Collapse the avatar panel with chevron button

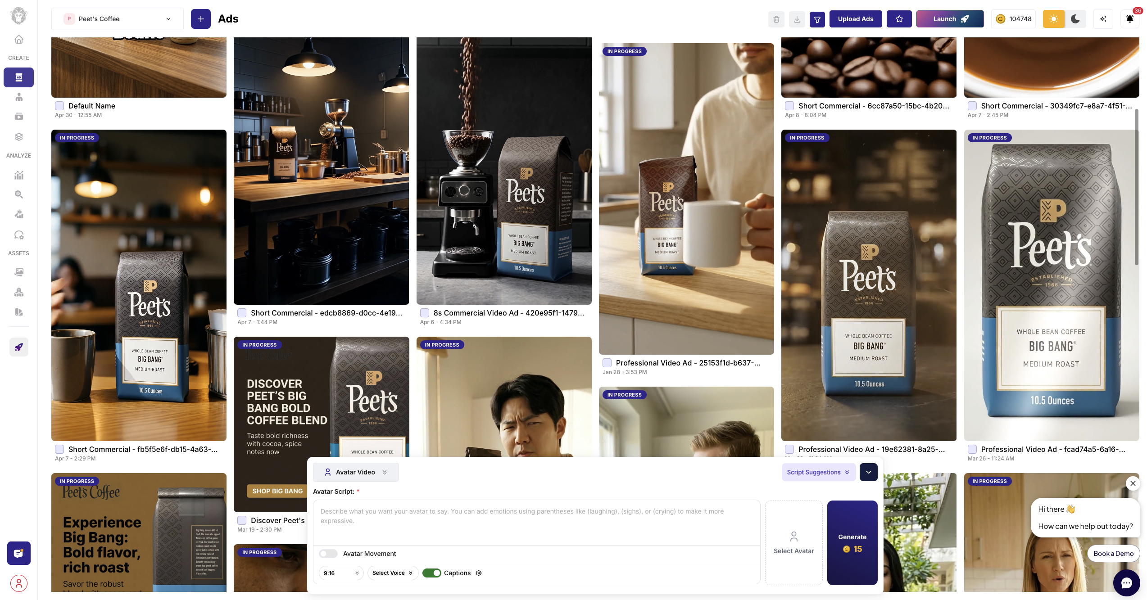[x=869, y=472]
